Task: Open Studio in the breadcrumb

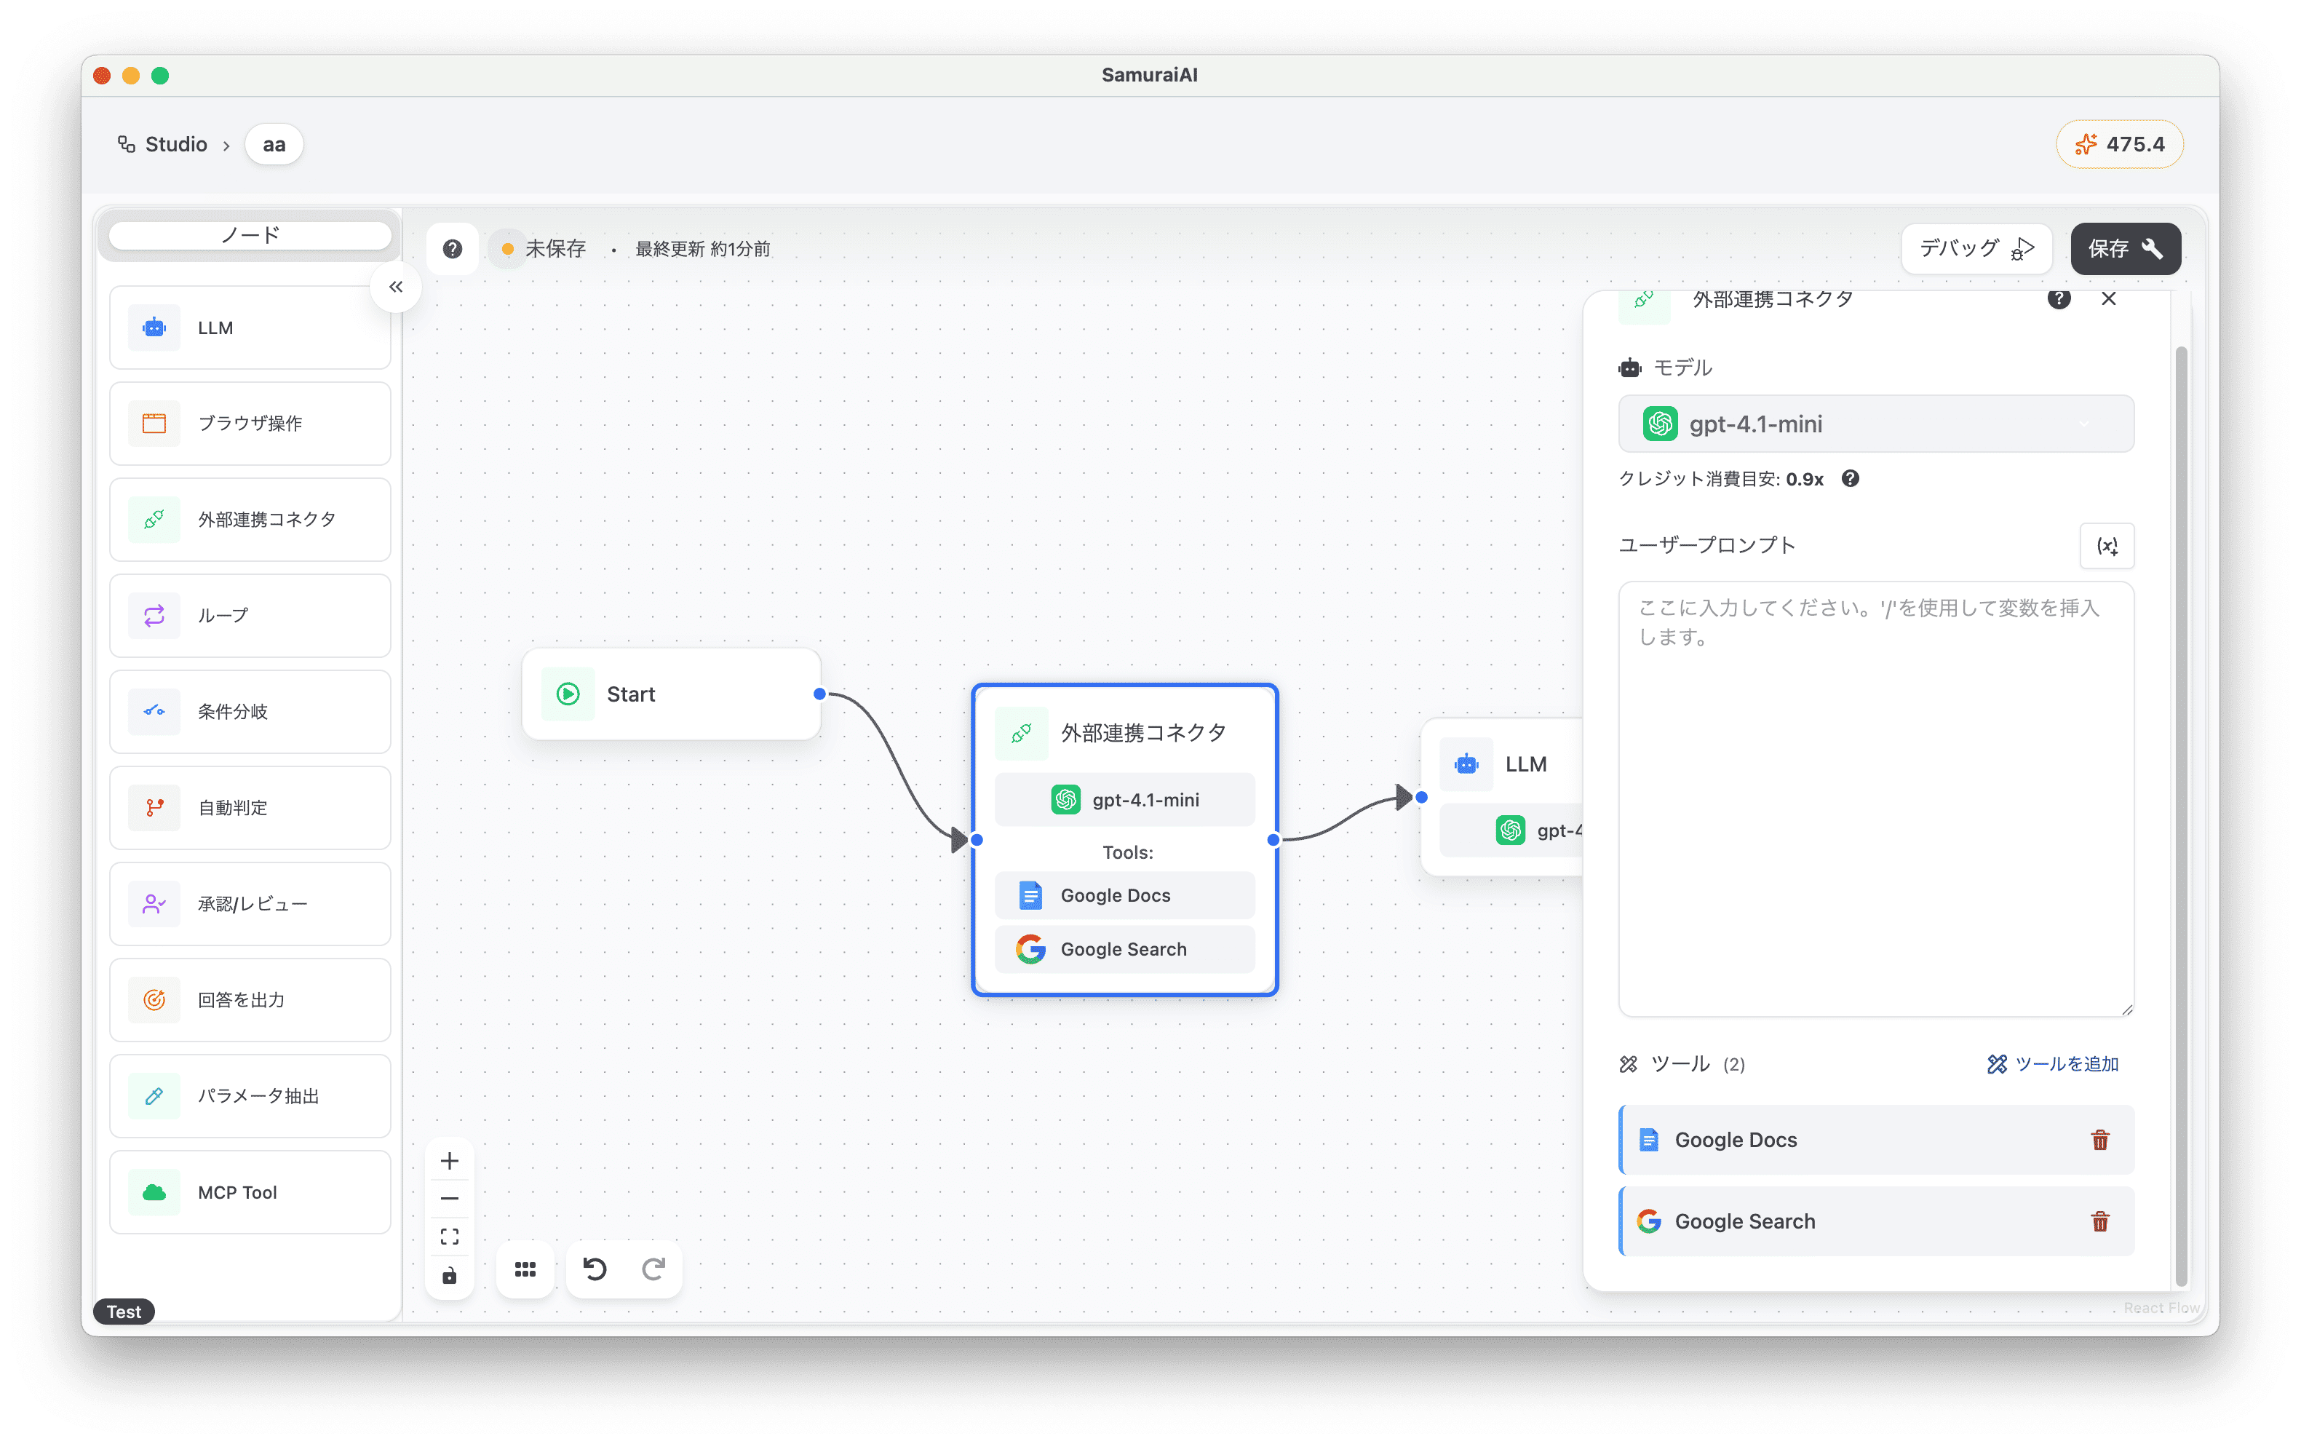Action: pos(175,144)
